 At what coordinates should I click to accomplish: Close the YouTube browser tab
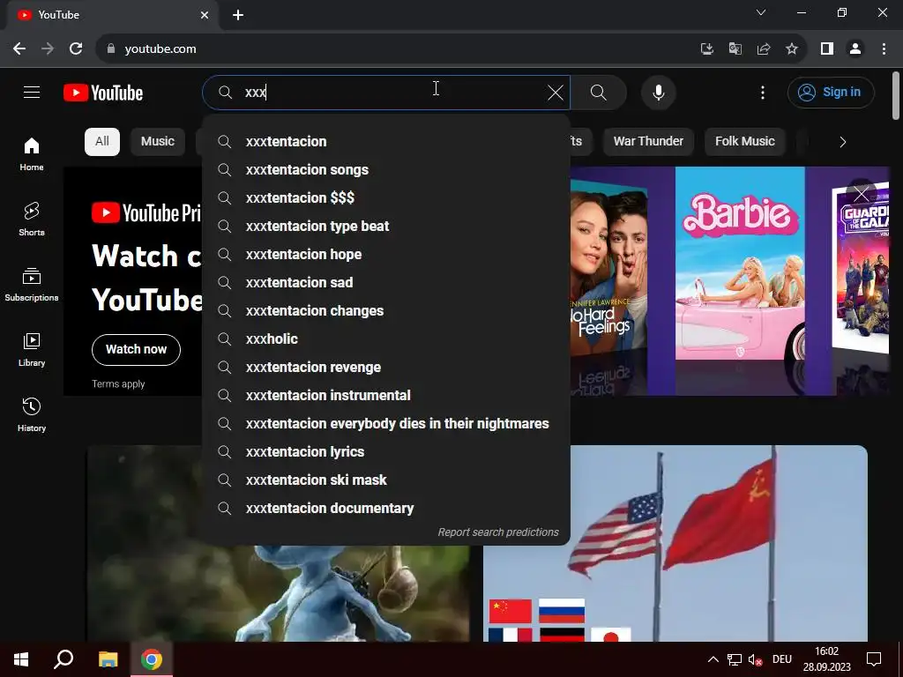tap(205, 15)
